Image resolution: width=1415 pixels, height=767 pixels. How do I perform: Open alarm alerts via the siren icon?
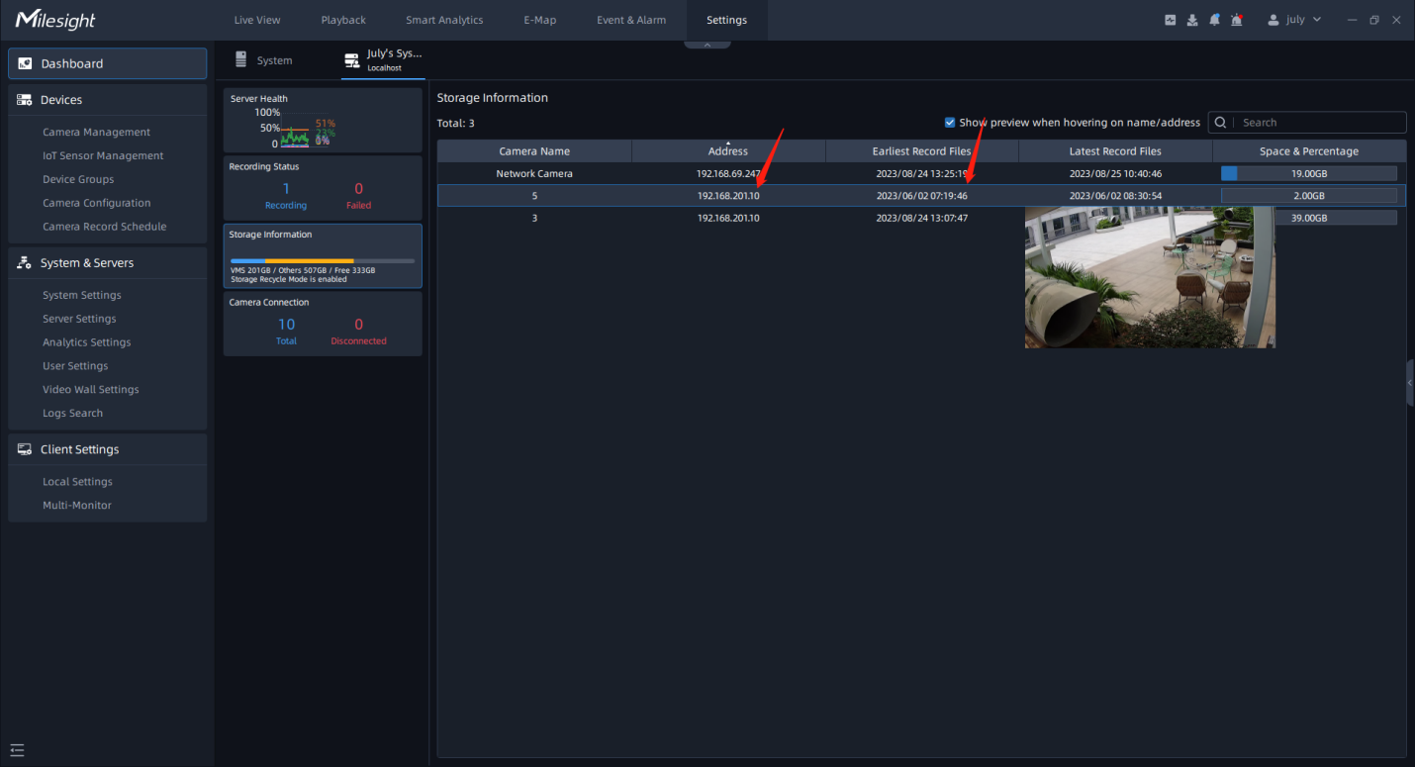coord(1236,19)
